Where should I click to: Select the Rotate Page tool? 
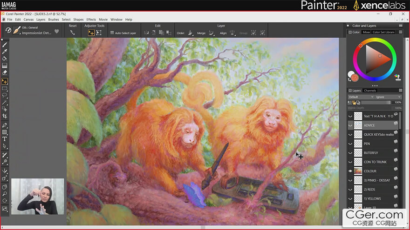coord(5,201)
